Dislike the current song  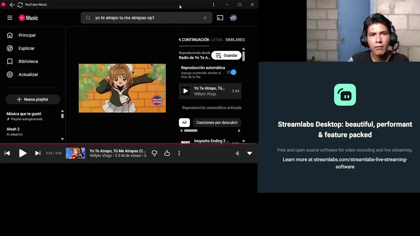click(155, 153)
